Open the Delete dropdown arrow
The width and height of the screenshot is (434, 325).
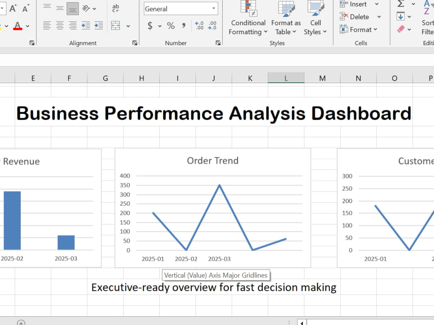point(379,17)
